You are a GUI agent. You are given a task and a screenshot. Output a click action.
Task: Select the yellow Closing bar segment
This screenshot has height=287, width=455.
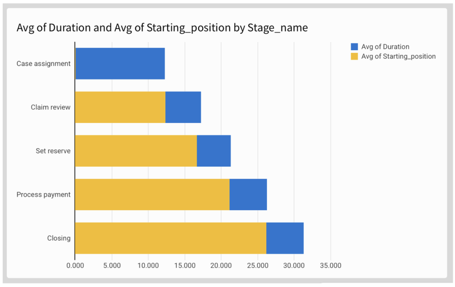[170, 238]
